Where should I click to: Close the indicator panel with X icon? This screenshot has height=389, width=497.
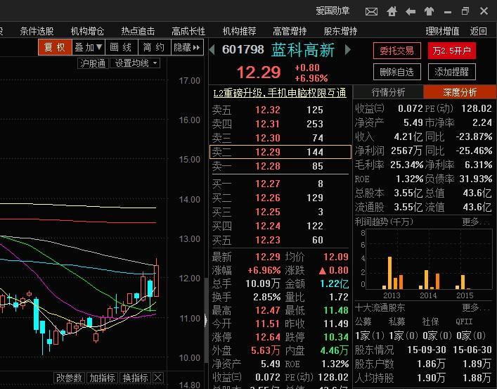(x=158, y=378)
